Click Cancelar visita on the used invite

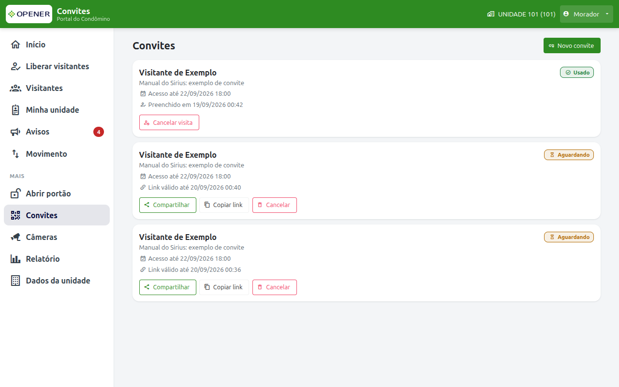coord(169,122)
